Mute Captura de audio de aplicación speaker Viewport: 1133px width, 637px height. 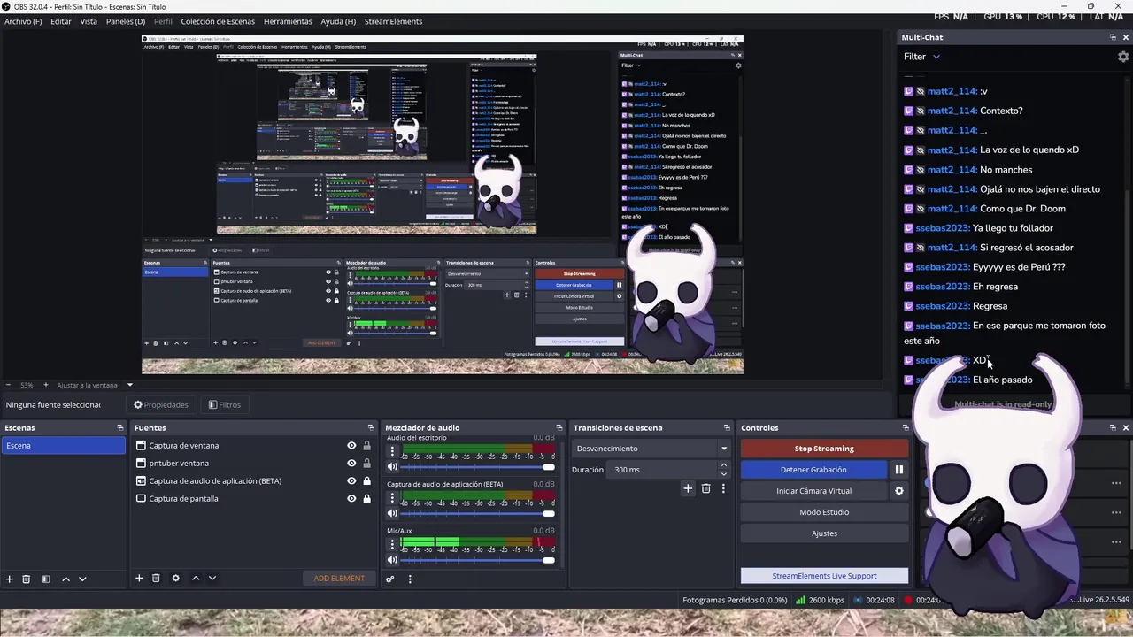point(392,513)
